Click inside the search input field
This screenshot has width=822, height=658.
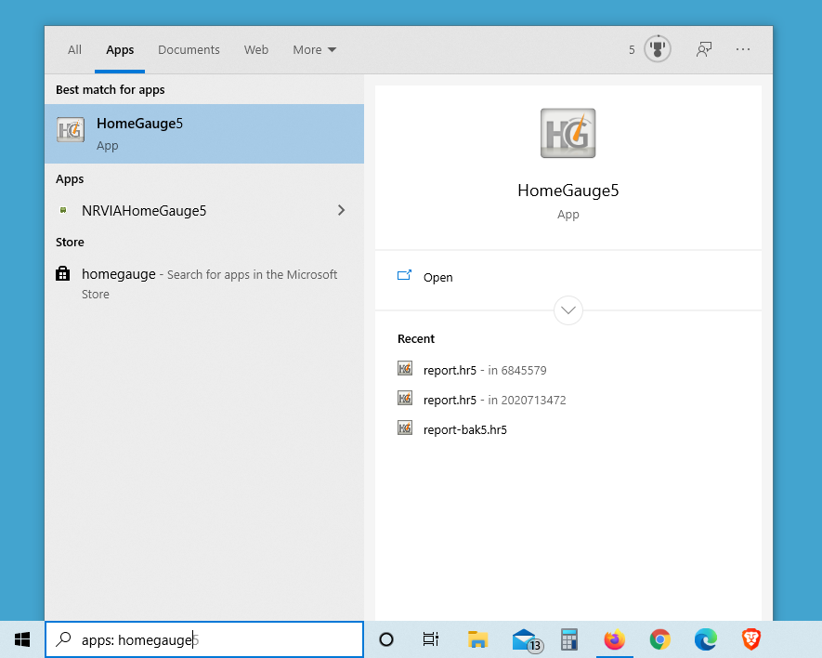pos(204,639)
